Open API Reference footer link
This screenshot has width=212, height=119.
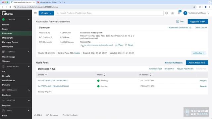52,115
